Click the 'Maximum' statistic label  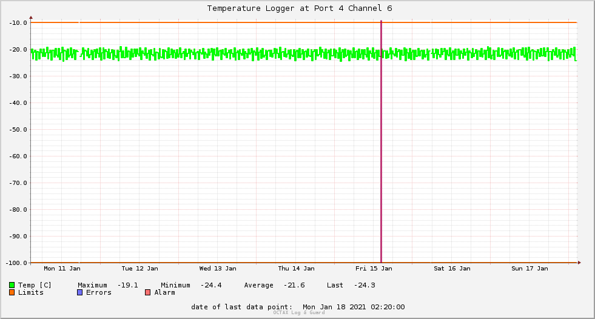(93, 285)
